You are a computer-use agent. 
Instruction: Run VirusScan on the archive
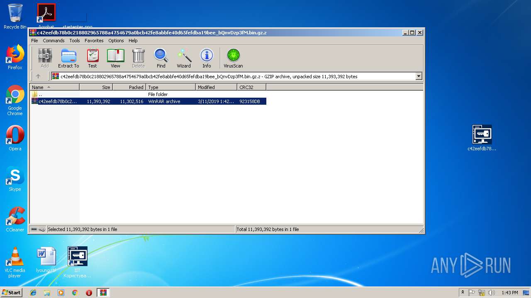tap(233, 58)
